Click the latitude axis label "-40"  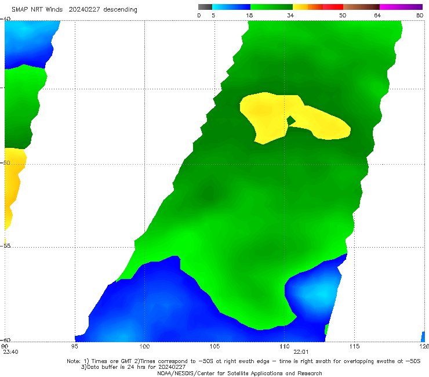[5, 19]
